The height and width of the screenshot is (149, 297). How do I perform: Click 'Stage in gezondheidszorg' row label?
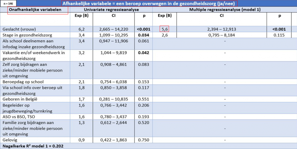(x=27, y=35)
